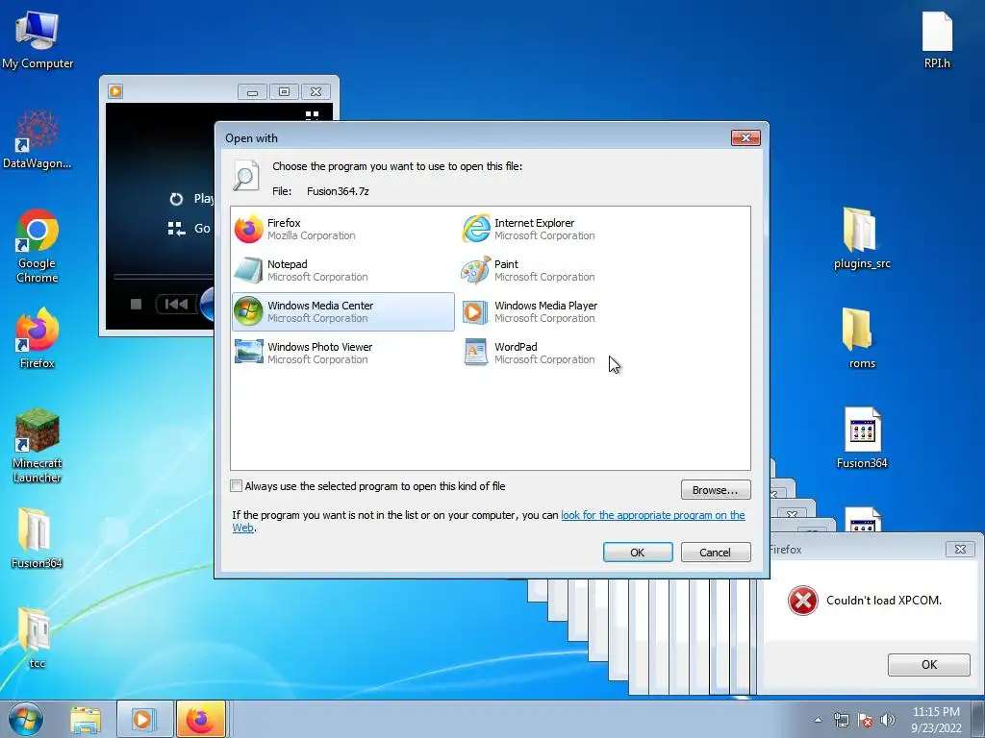Viewport: 985px width, 738px height.
Task: Open the network tray icon
Action: click(x=841, y=720)
